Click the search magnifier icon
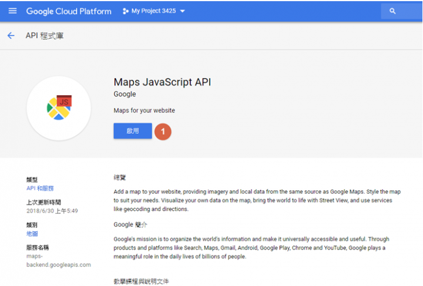Screen dimensions: 423x286 coord(392,11)
